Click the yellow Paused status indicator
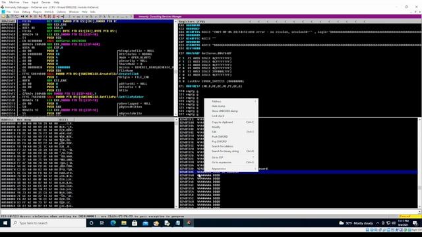422x237 pixels. coord(410,217)
